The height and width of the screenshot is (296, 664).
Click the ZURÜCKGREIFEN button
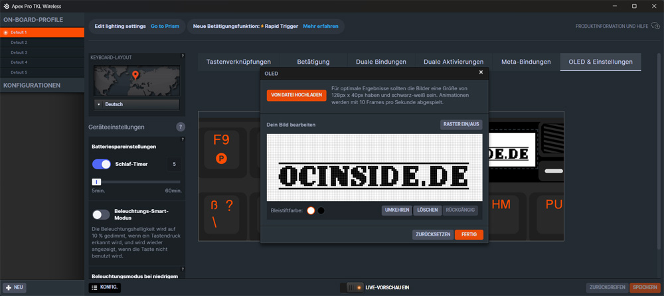pyautogui.click(x=607, y=287)
